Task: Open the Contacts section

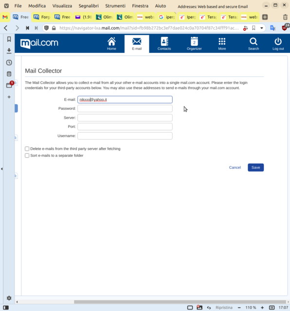Action: click(164, 44)
